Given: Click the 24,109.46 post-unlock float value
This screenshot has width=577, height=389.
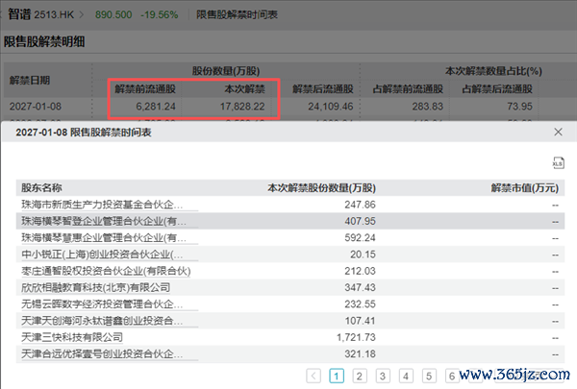Looking at the screenshot, I should [x=331, y=107].
